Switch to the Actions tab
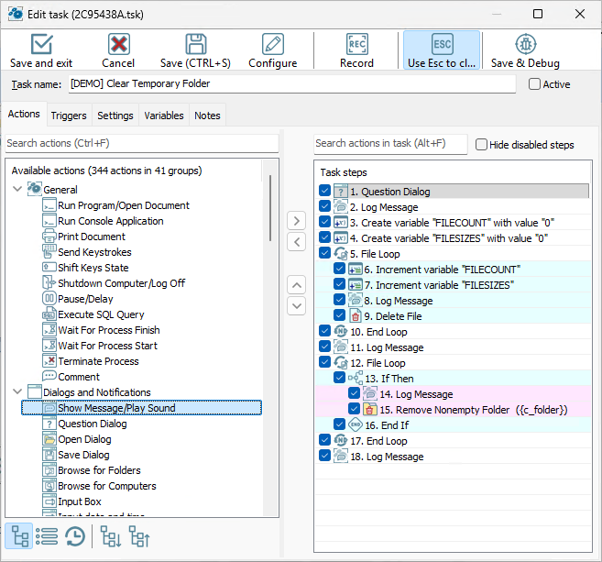Screen dimensions: 602x562 24,114
